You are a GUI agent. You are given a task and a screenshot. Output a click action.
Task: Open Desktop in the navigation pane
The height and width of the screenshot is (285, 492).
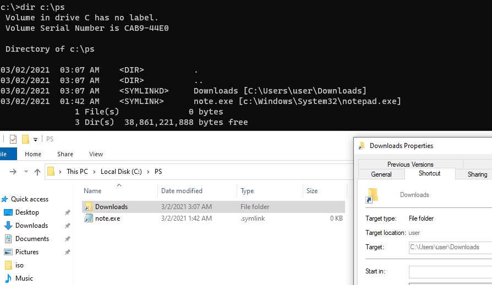[27, 212]
